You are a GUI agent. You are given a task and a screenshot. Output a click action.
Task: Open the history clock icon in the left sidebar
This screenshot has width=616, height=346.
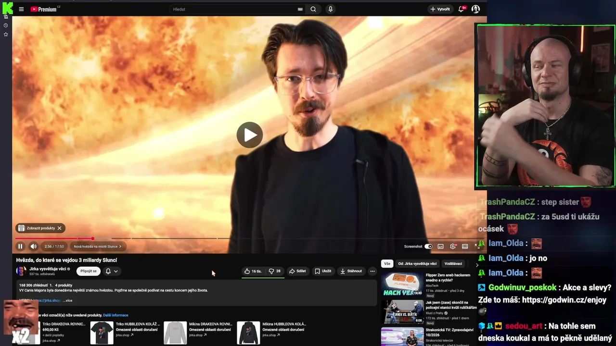(6, 25)
